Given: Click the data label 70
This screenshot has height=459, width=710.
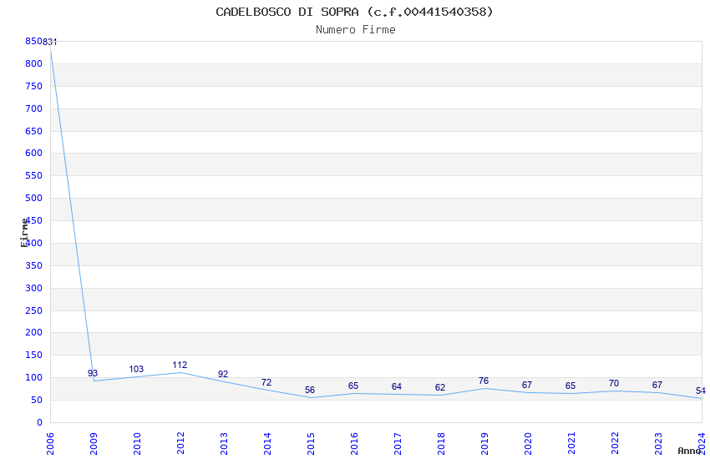Looking at the screenshot, I should (614, 383).
